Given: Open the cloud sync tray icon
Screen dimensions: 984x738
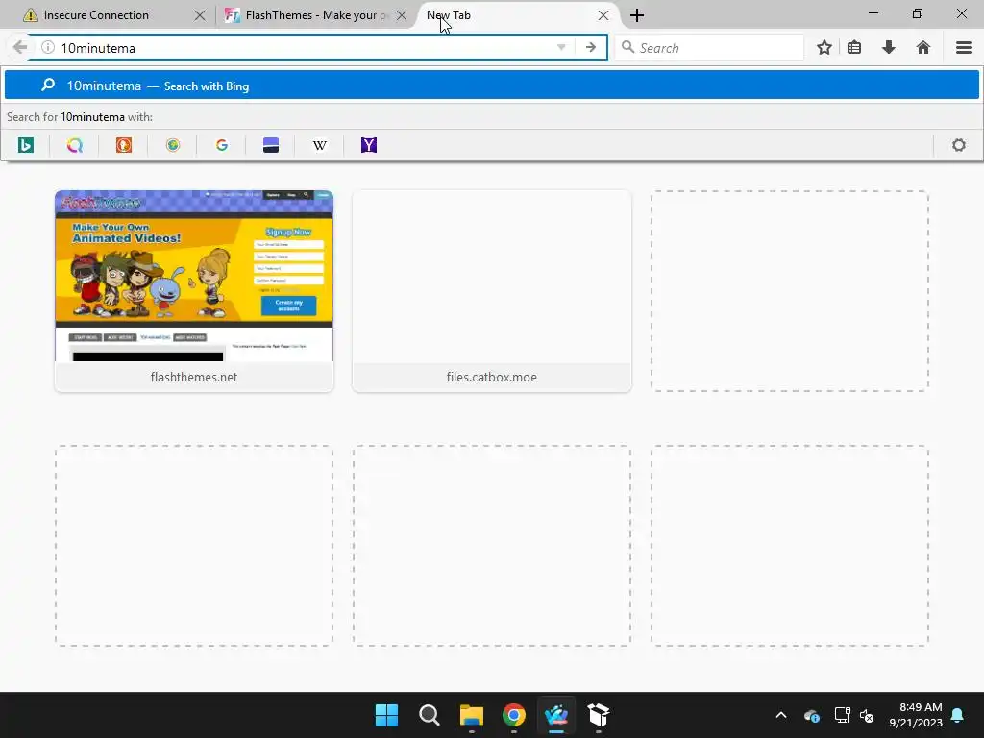Looking at the screenshot, I should (x=811, y=715).
